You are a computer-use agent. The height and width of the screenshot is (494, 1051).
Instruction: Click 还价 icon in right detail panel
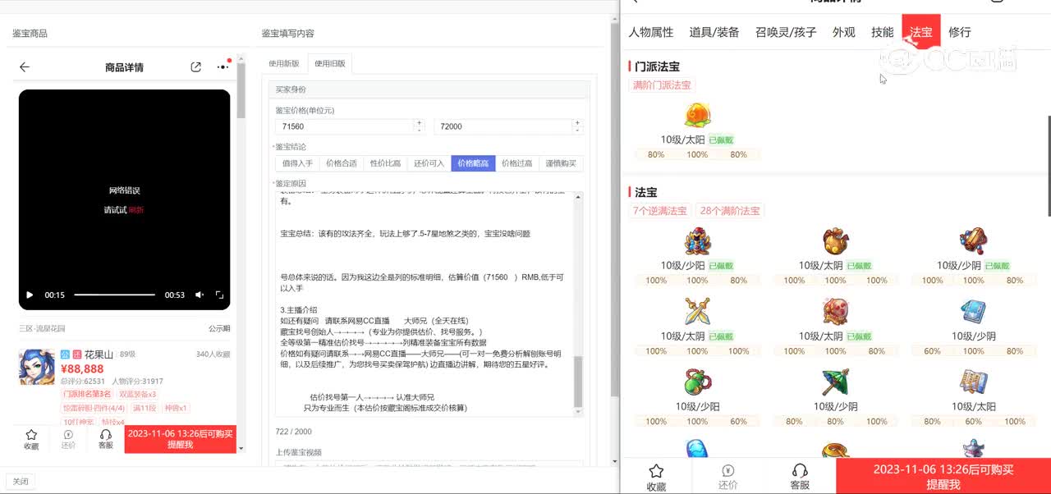click(x=728, y=477)
